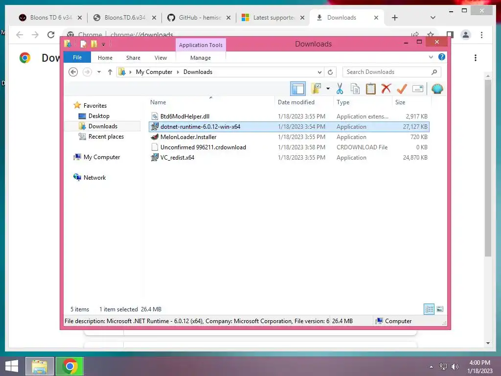Open the View ribbon tab
Viewport: 501px width, 376px height.
click(x=160, y=58)
